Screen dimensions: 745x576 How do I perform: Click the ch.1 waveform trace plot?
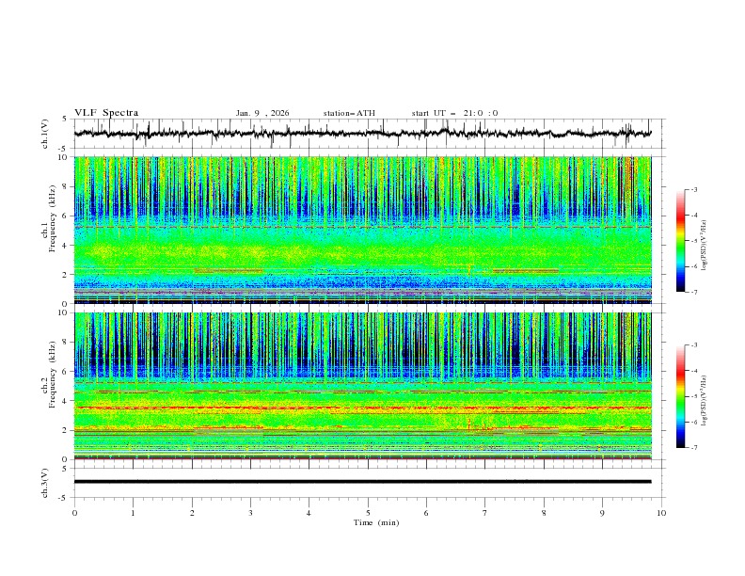(363, 134)
